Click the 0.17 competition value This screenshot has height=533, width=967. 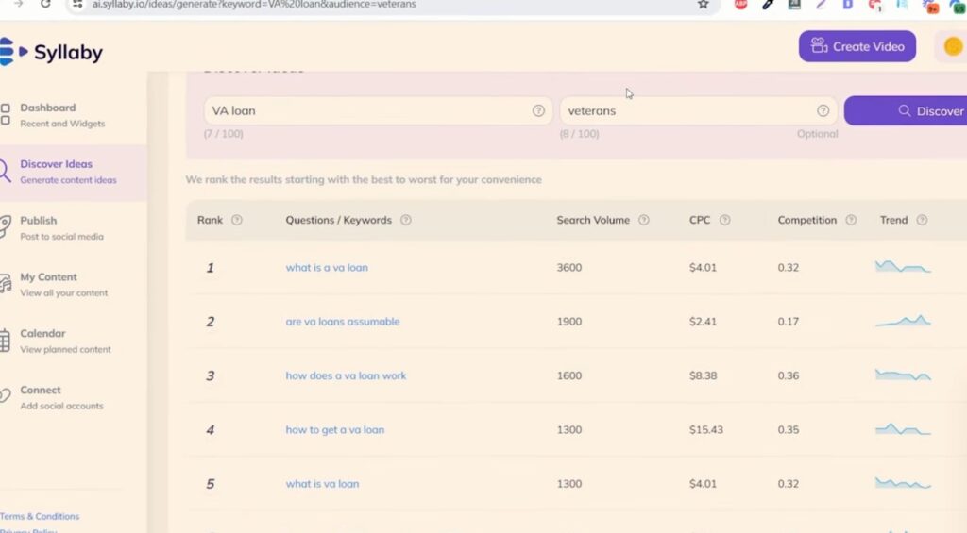pos(789,322)
